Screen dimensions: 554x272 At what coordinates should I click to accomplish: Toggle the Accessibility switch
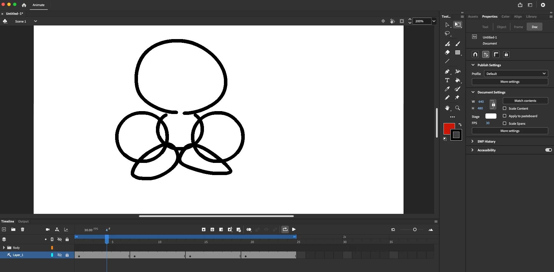tap(549, 150)
